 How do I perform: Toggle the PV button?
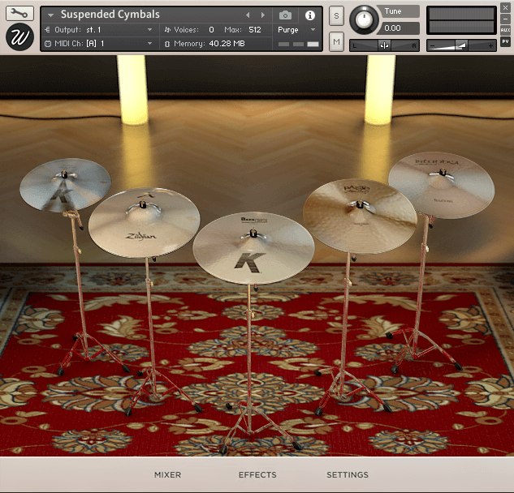click(505, 41)
